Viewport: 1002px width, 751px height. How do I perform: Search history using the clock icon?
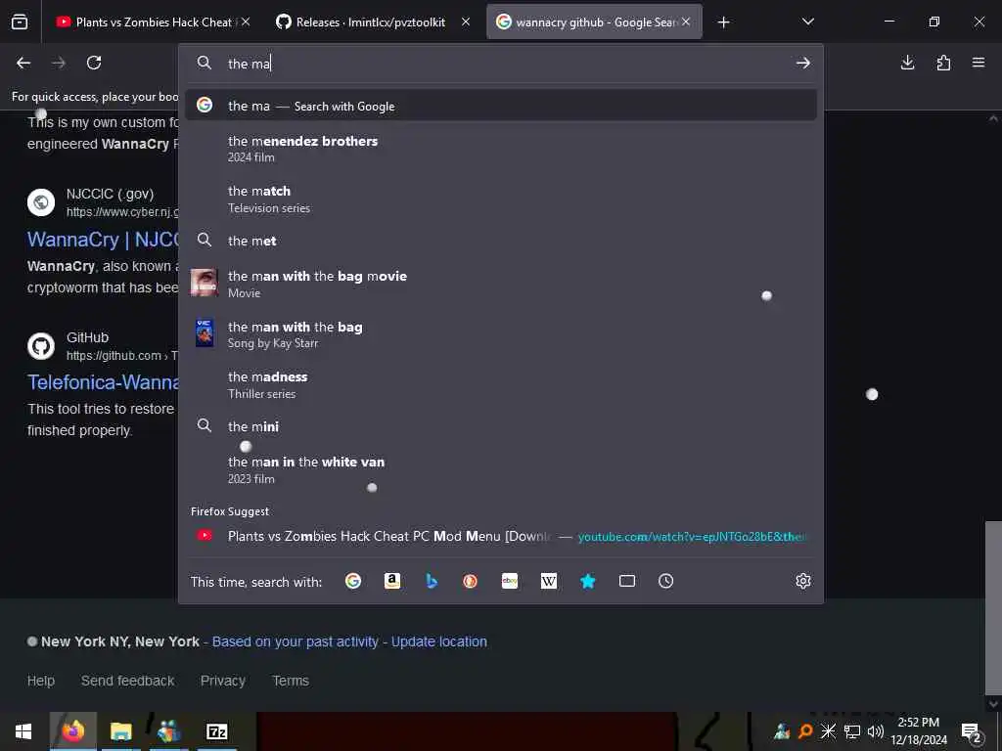tap(665, 581)
